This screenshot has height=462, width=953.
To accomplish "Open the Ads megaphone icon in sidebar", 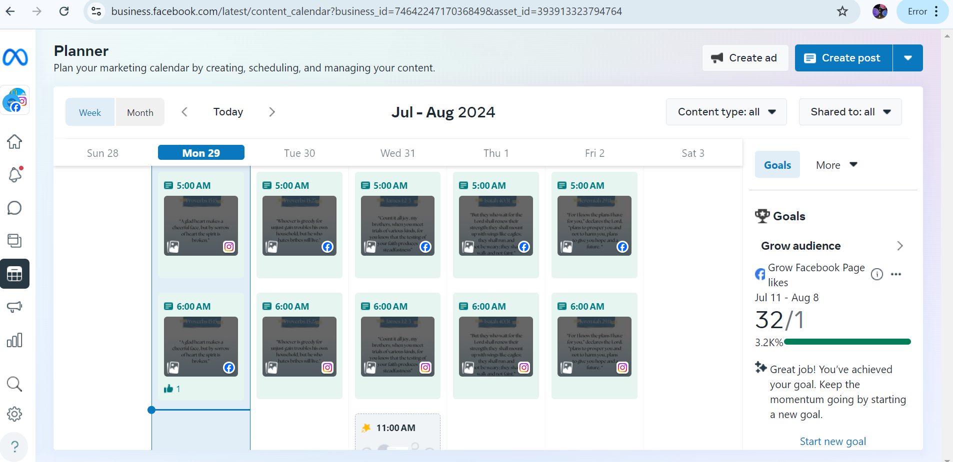I will point(14,307).
